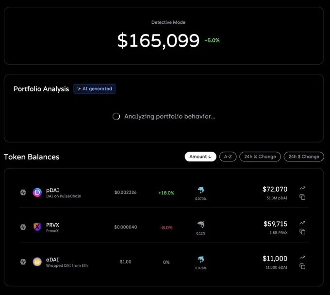Copy the PRVX token address
Viewport: 330px width, 295px height.
[x=302, y=231]
